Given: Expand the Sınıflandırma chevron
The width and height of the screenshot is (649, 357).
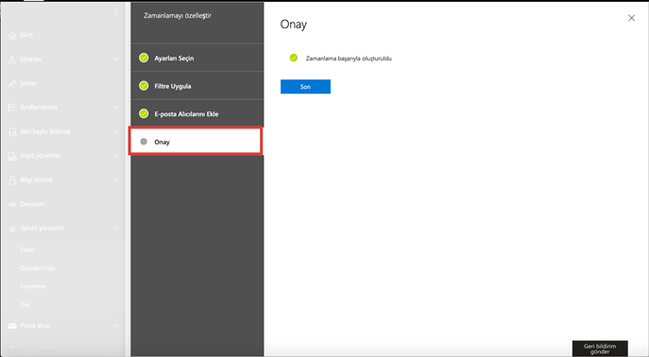Looking at the screenshot, I should [x=116, y=107].
